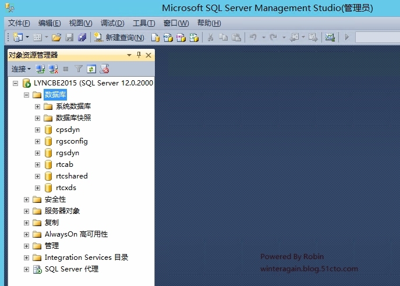This screenshot has width=400, height=286.
Task: Expand the 数据库快照 folder
Action: click(37, 118)
